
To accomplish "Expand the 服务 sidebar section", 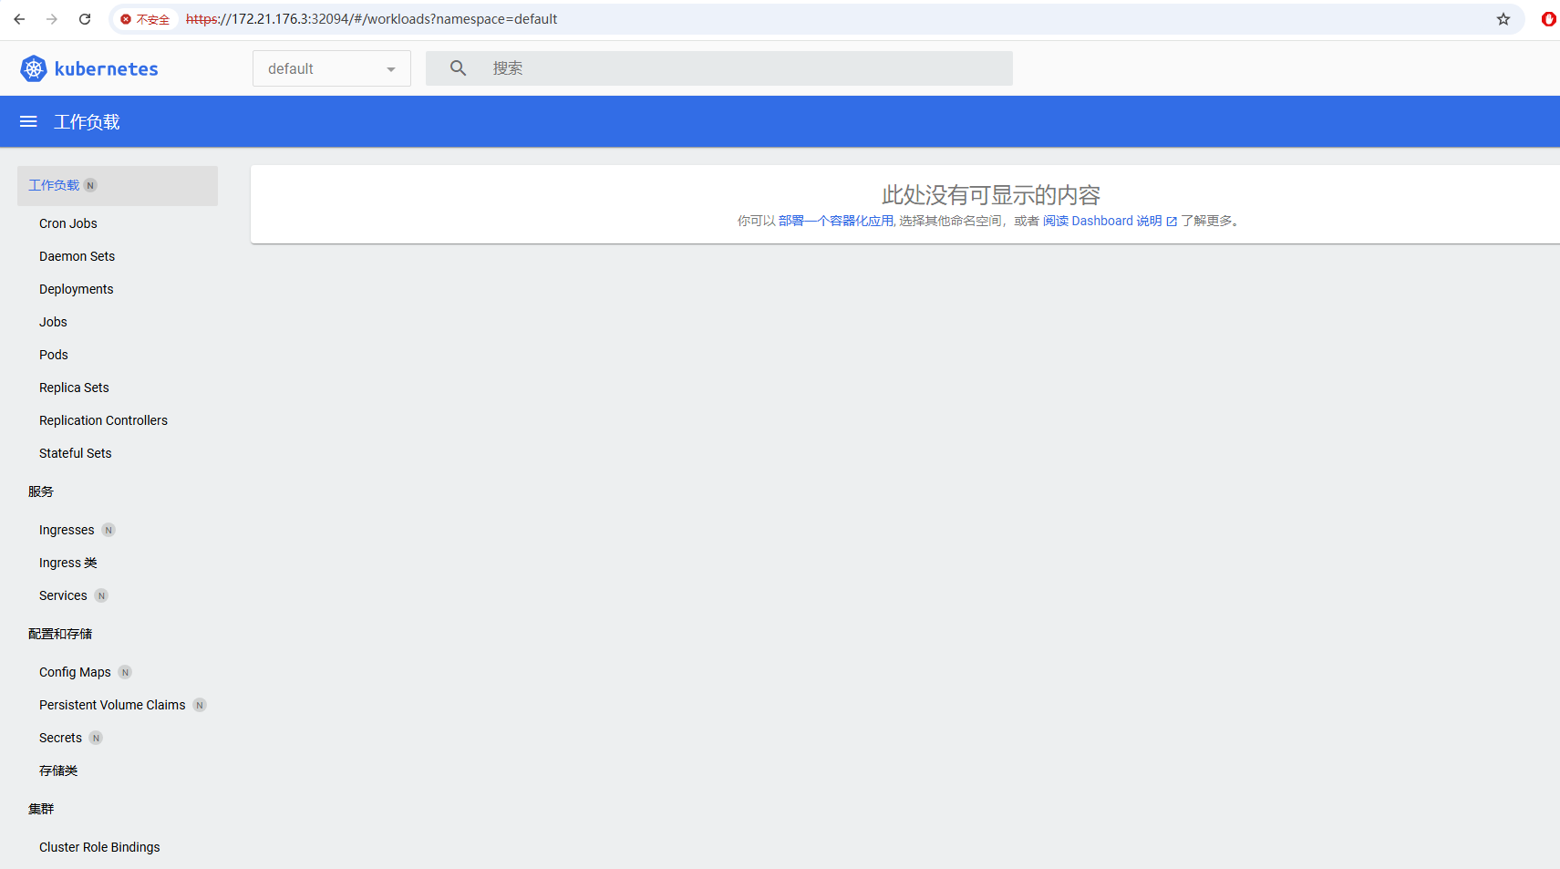I will tap(41, 491).
